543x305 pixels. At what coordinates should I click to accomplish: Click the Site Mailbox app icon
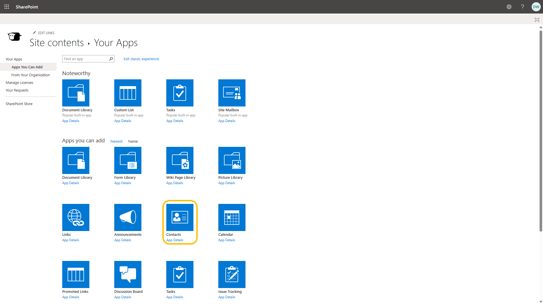tap(232, 93)
